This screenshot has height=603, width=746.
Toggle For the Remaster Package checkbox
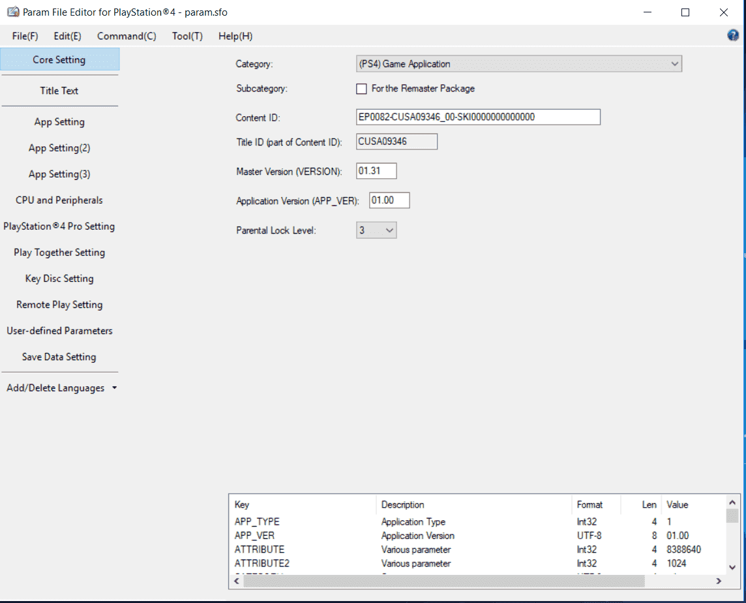[x=361, y=89]
